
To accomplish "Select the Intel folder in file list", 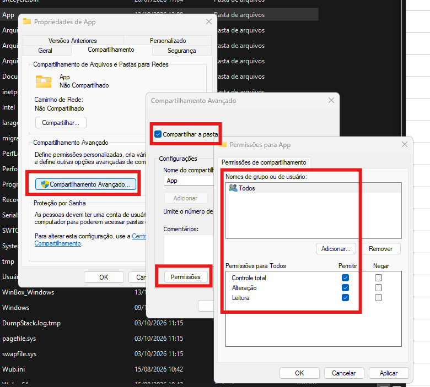I will coord(8,107).
